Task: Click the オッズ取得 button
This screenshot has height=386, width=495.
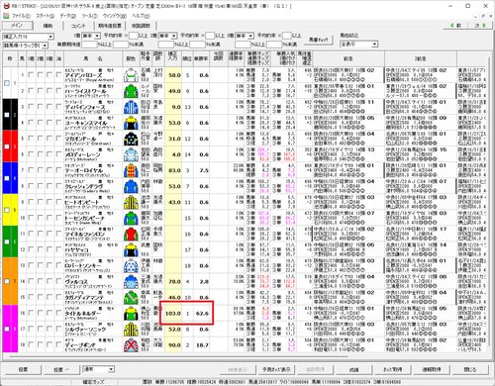Action: pos(393,369)
